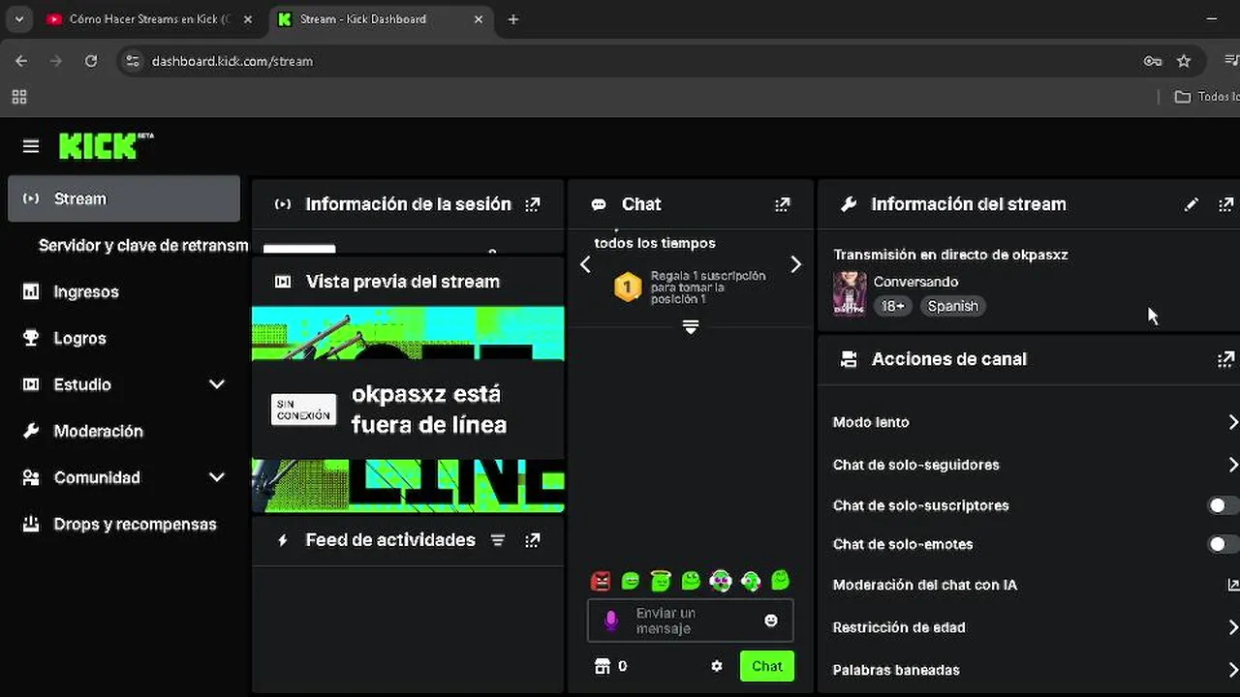Close the YouTube Cómo Hacer Streams tab
Image resolution: width=1240 pixels, height=697 pixels.
click(247, 19)
